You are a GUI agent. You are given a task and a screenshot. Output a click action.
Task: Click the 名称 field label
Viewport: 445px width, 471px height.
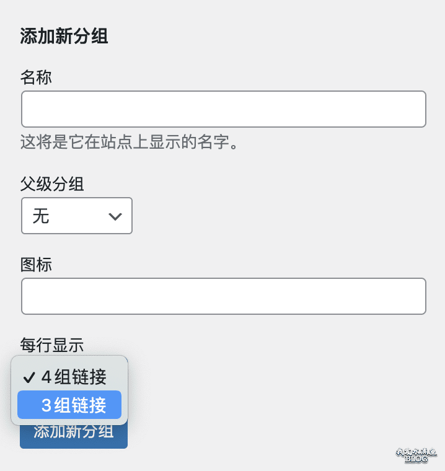(x=36, y=78)
